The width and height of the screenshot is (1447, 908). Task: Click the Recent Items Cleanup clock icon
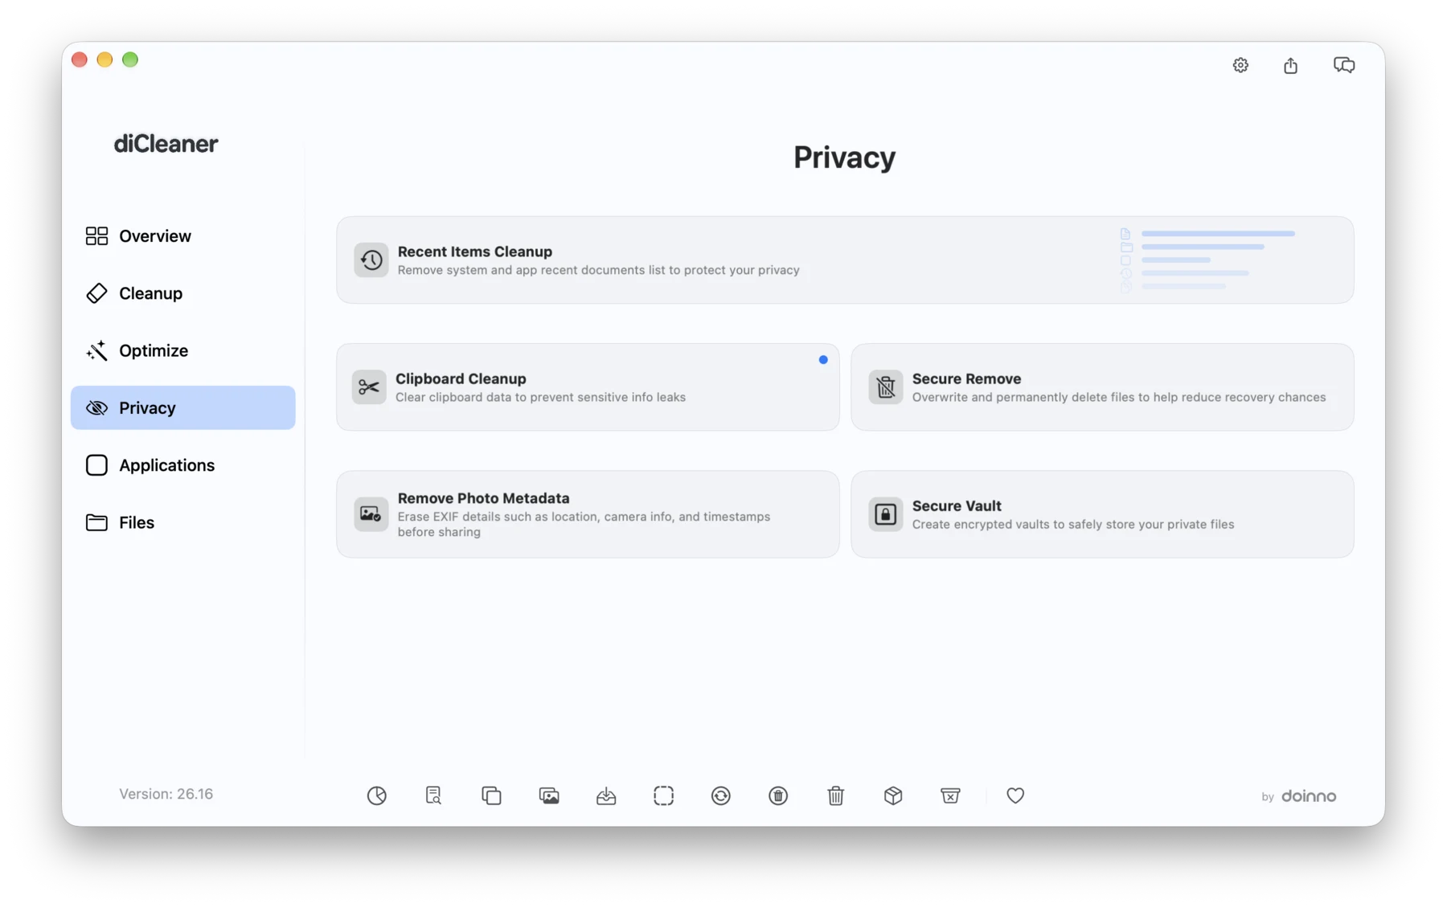[x=371, y=260]
